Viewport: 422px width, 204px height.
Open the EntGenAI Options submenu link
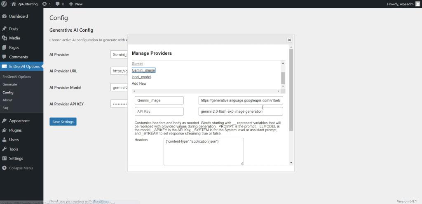16,77
